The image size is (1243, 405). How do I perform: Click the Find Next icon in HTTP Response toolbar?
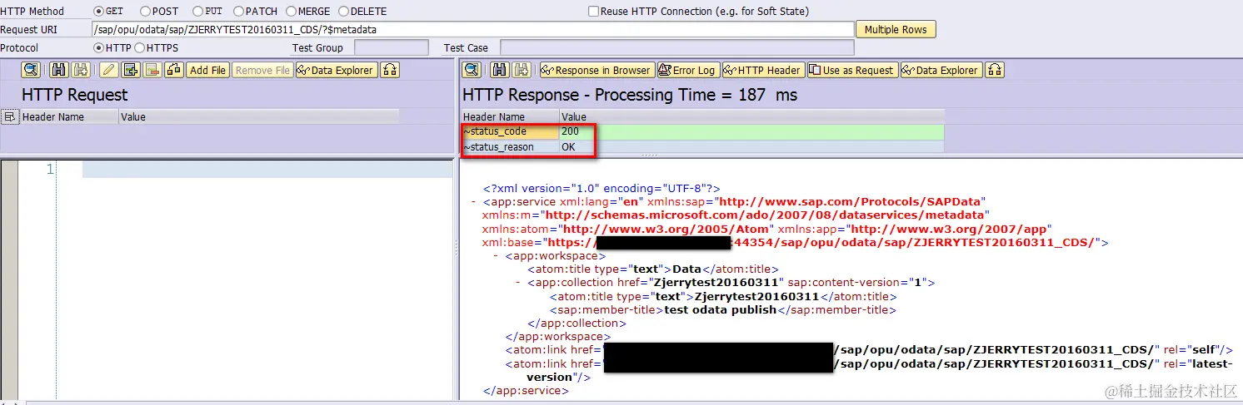coord(521,70)
